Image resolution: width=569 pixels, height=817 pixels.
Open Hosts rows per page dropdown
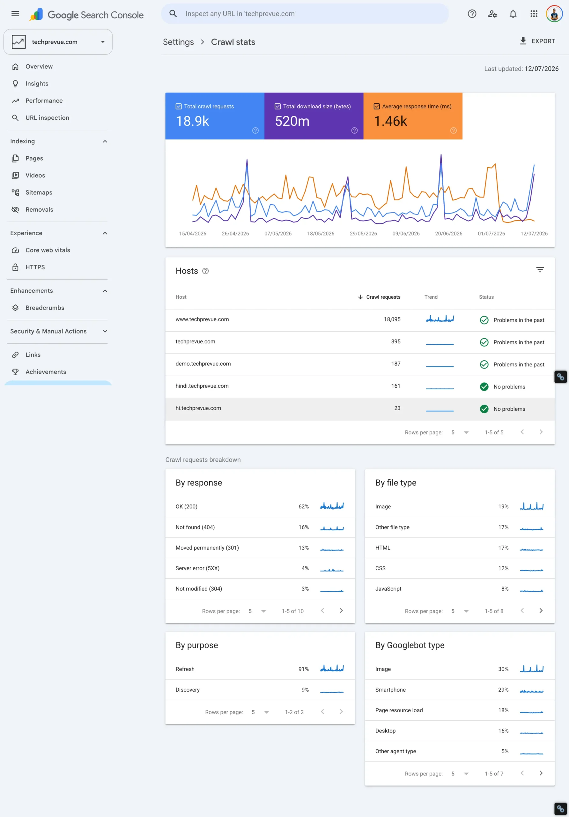point(460,432)
